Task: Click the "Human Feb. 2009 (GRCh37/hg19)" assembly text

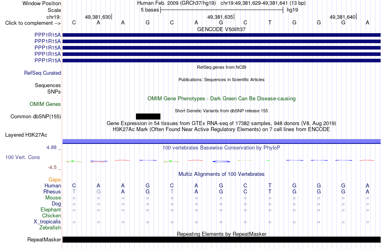Action: (x=176, y=3)
